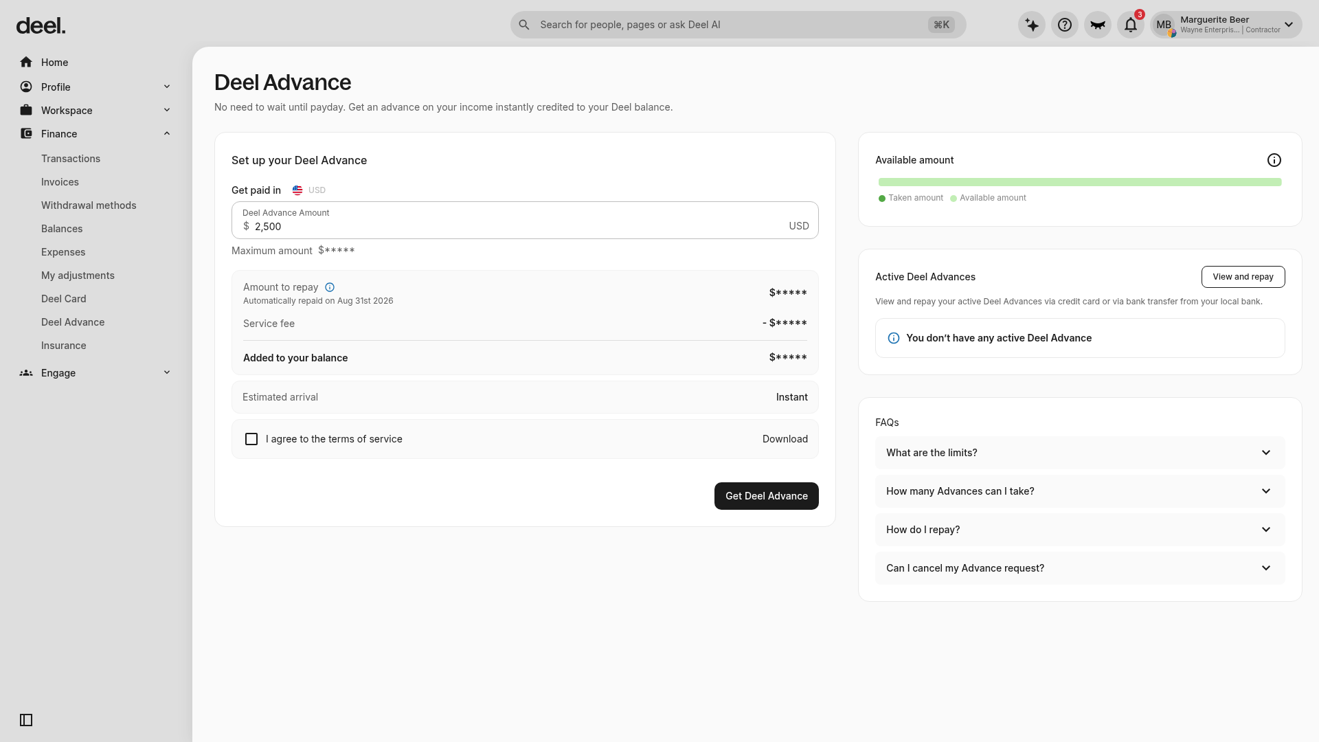Go to Home in sidebar
Image resolution: width=1319 pixels, height=742 pixels.
(x=54, y=63)
